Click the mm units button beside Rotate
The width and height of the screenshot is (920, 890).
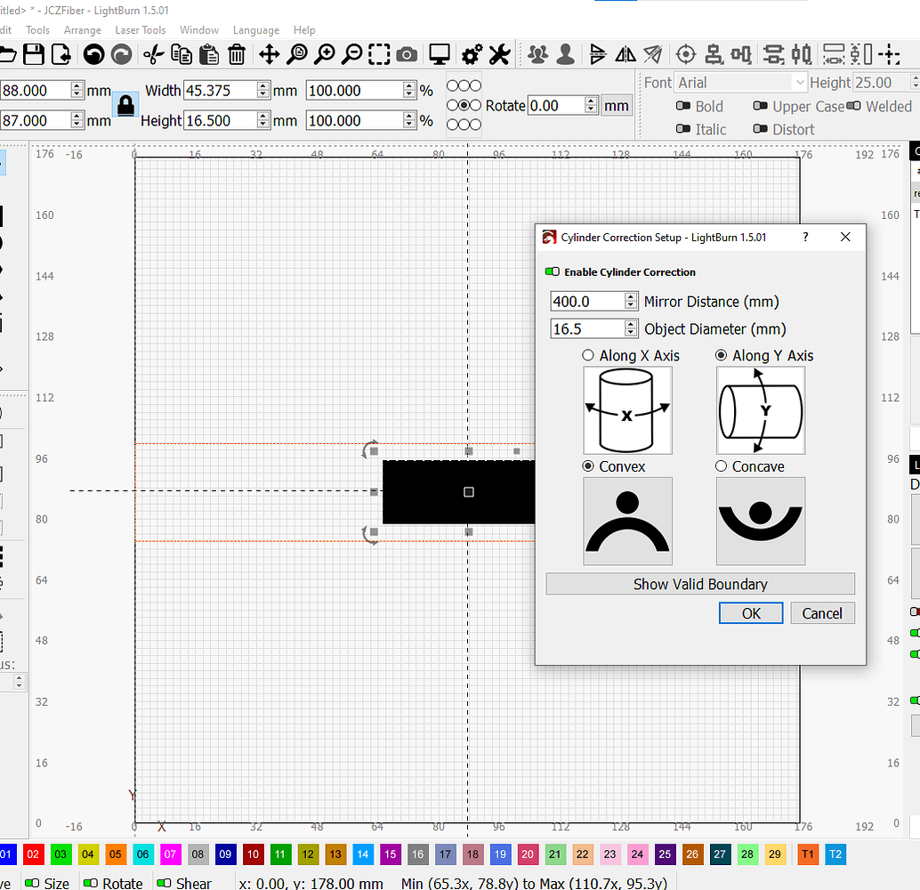pos(616,106)
